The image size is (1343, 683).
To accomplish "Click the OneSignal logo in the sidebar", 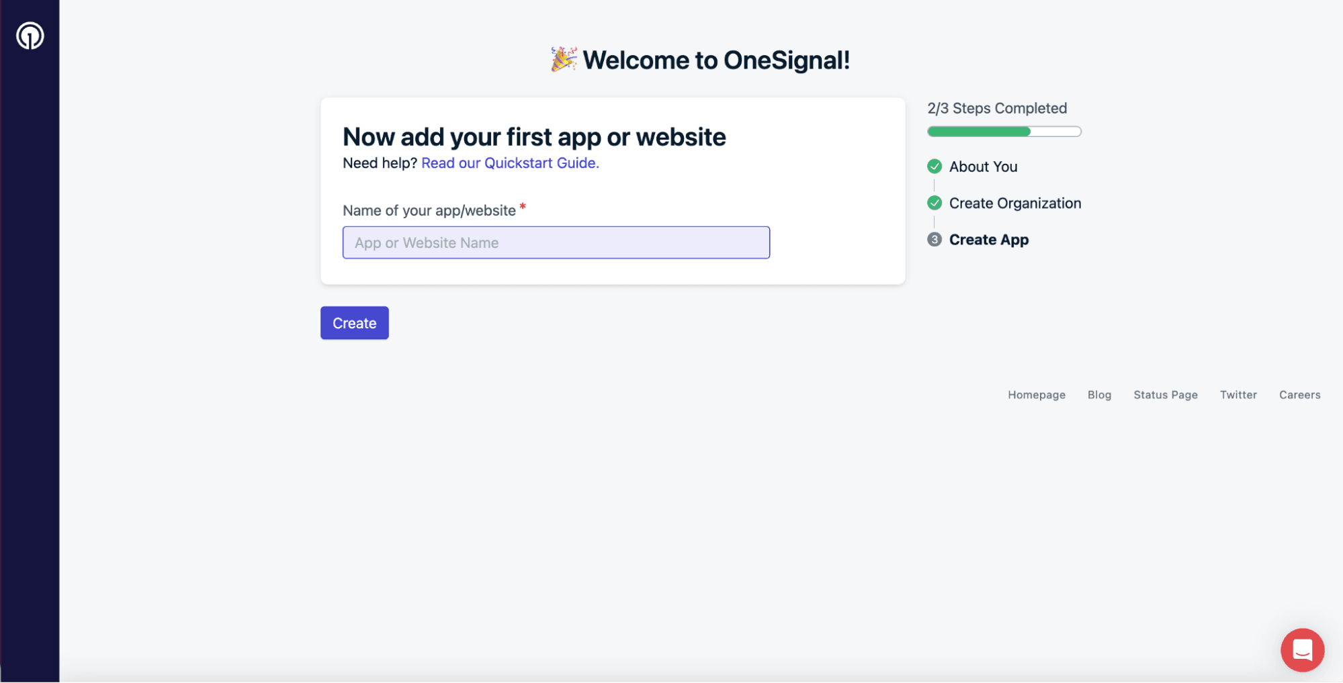I will coord(30,36).
